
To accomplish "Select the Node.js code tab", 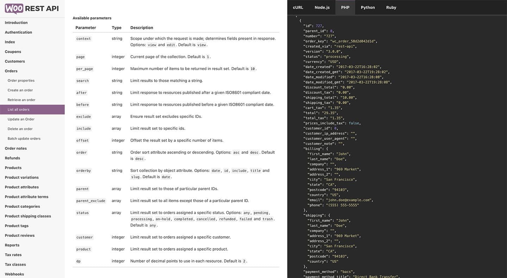I will (322, 7).
